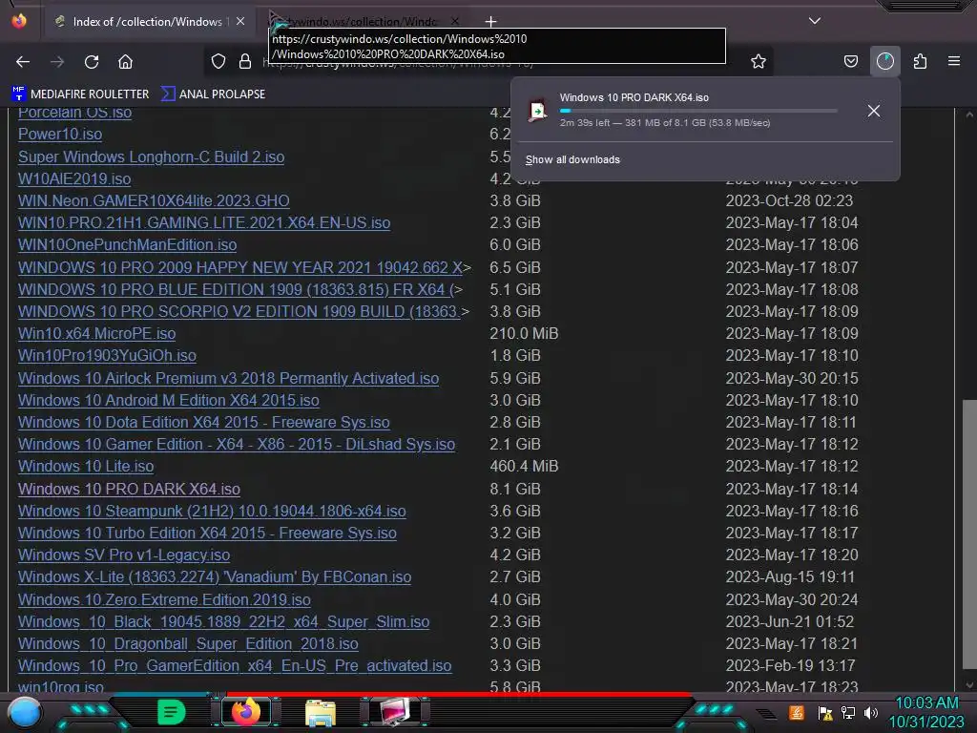This screenshot has width=977, height=733.
Task: View site security via the padlock icon
Action: [245, 61]
